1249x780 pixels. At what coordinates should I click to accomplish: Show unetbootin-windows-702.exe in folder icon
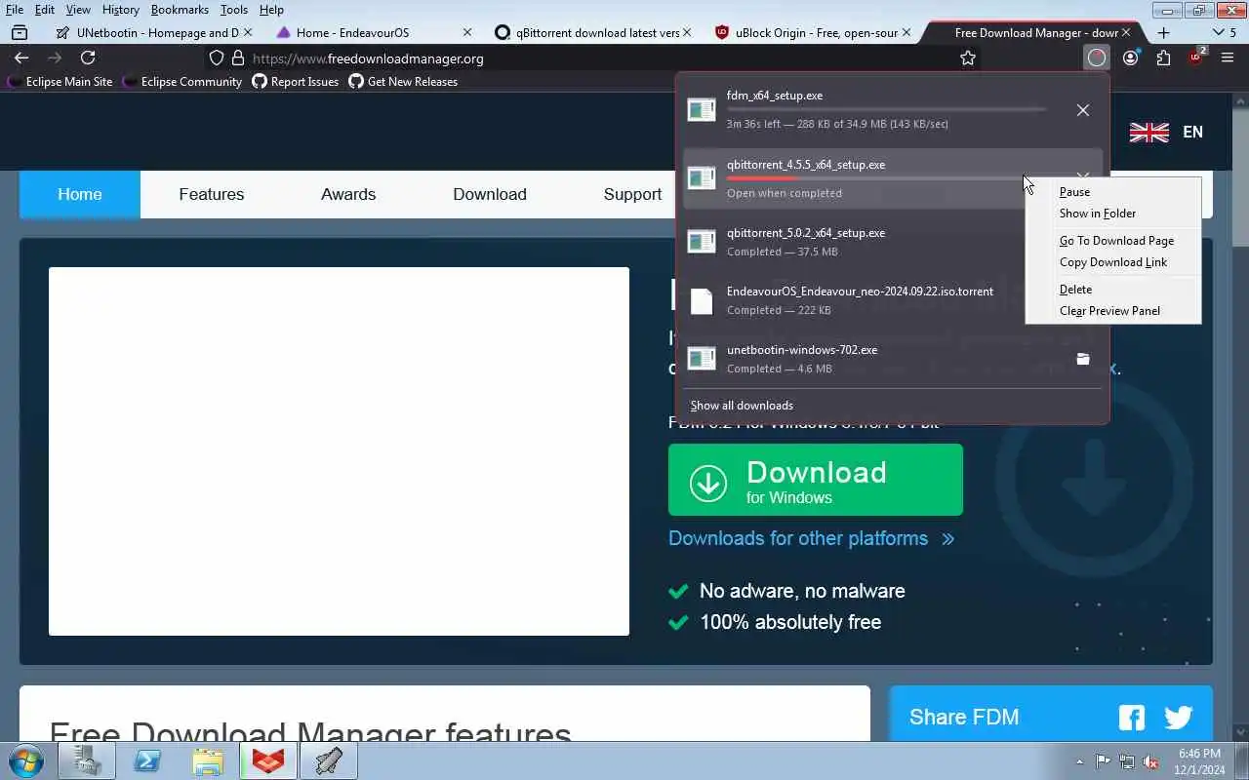coord(1083,359)
